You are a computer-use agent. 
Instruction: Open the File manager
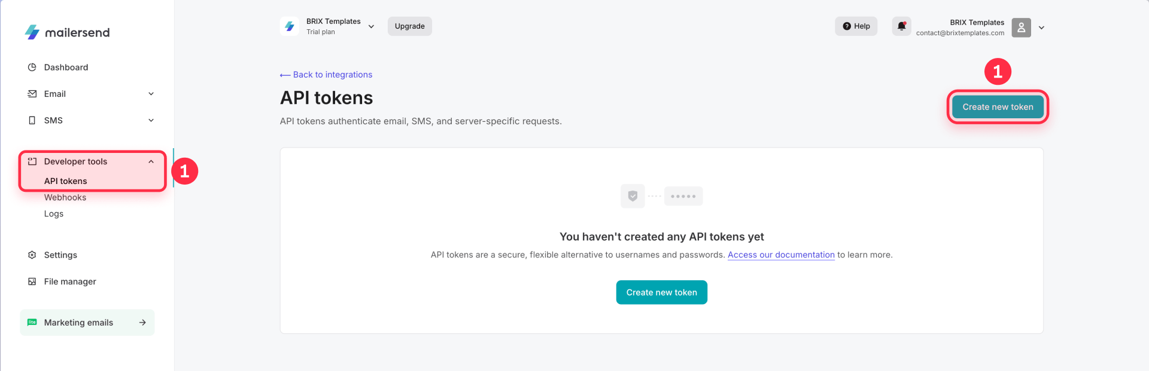click(x=70, y=281)
